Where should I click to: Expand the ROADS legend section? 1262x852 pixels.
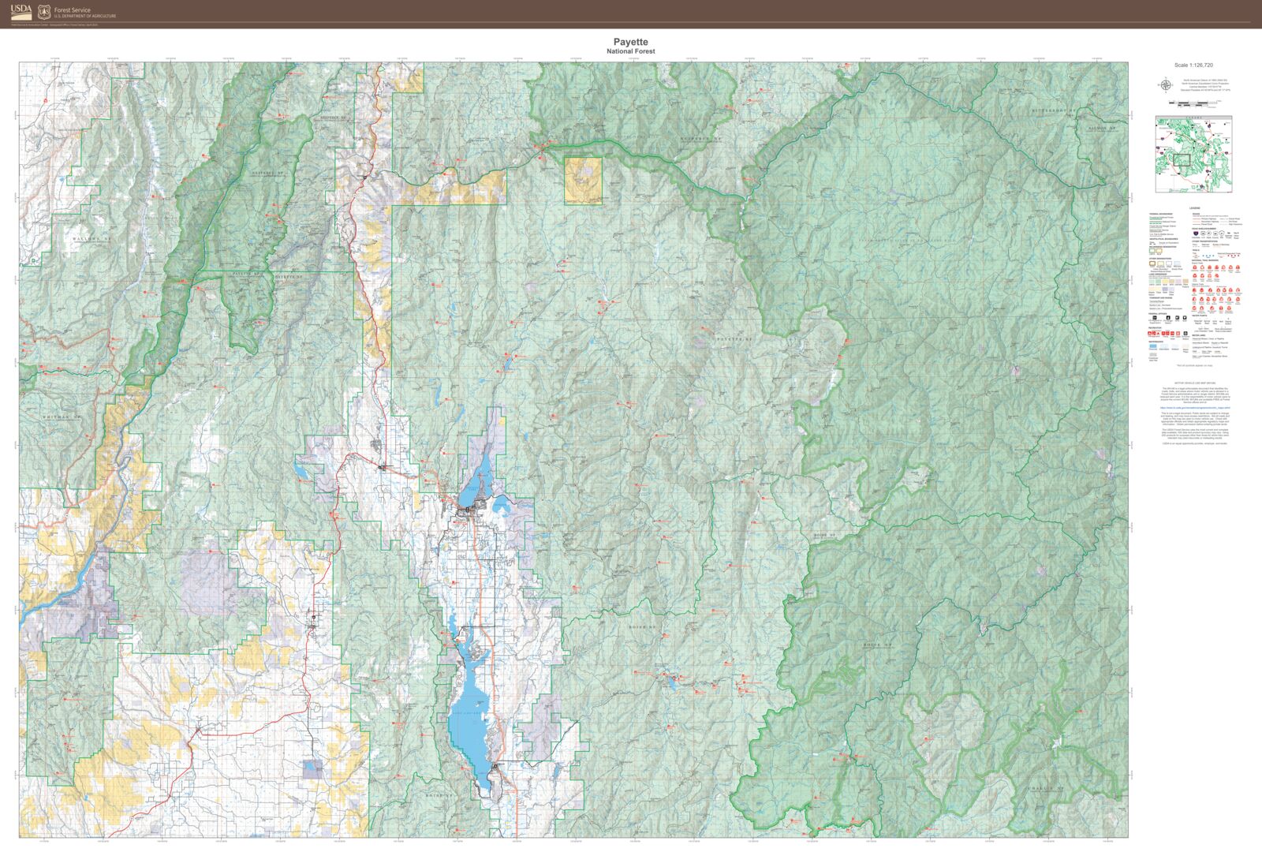click(x=1195, y=214)
